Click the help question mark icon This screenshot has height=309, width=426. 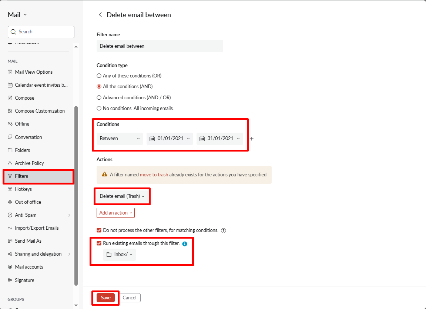click(224, 230)
